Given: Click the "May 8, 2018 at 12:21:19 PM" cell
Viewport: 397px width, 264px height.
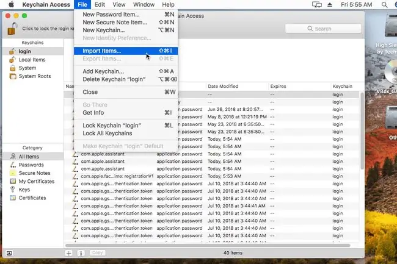Looking at the screenshot, I should [237, 116].
